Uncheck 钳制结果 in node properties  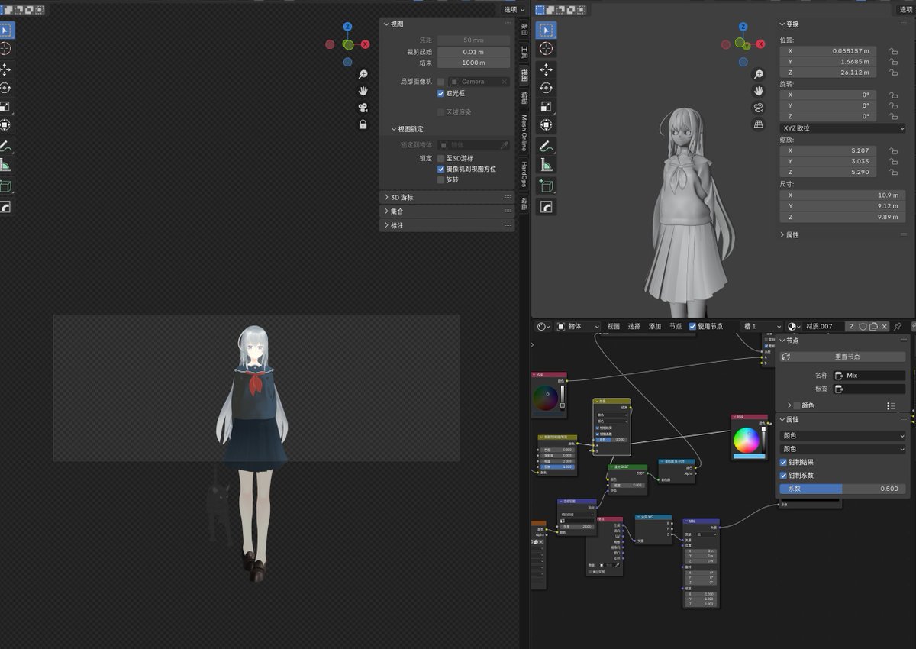[783, 463]
